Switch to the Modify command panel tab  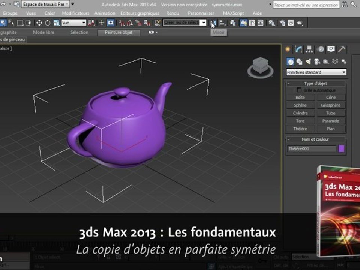(x=298, y=49)
